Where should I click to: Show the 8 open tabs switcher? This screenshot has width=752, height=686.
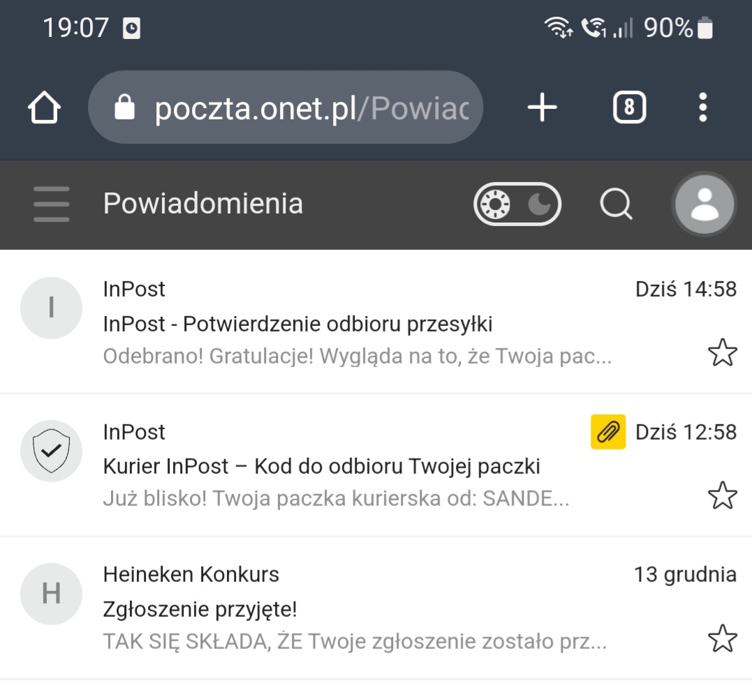[629, 107]
